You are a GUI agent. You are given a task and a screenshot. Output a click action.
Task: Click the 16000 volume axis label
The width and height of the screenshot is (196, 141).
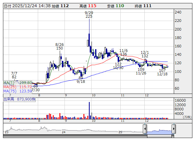click(180, 100)
